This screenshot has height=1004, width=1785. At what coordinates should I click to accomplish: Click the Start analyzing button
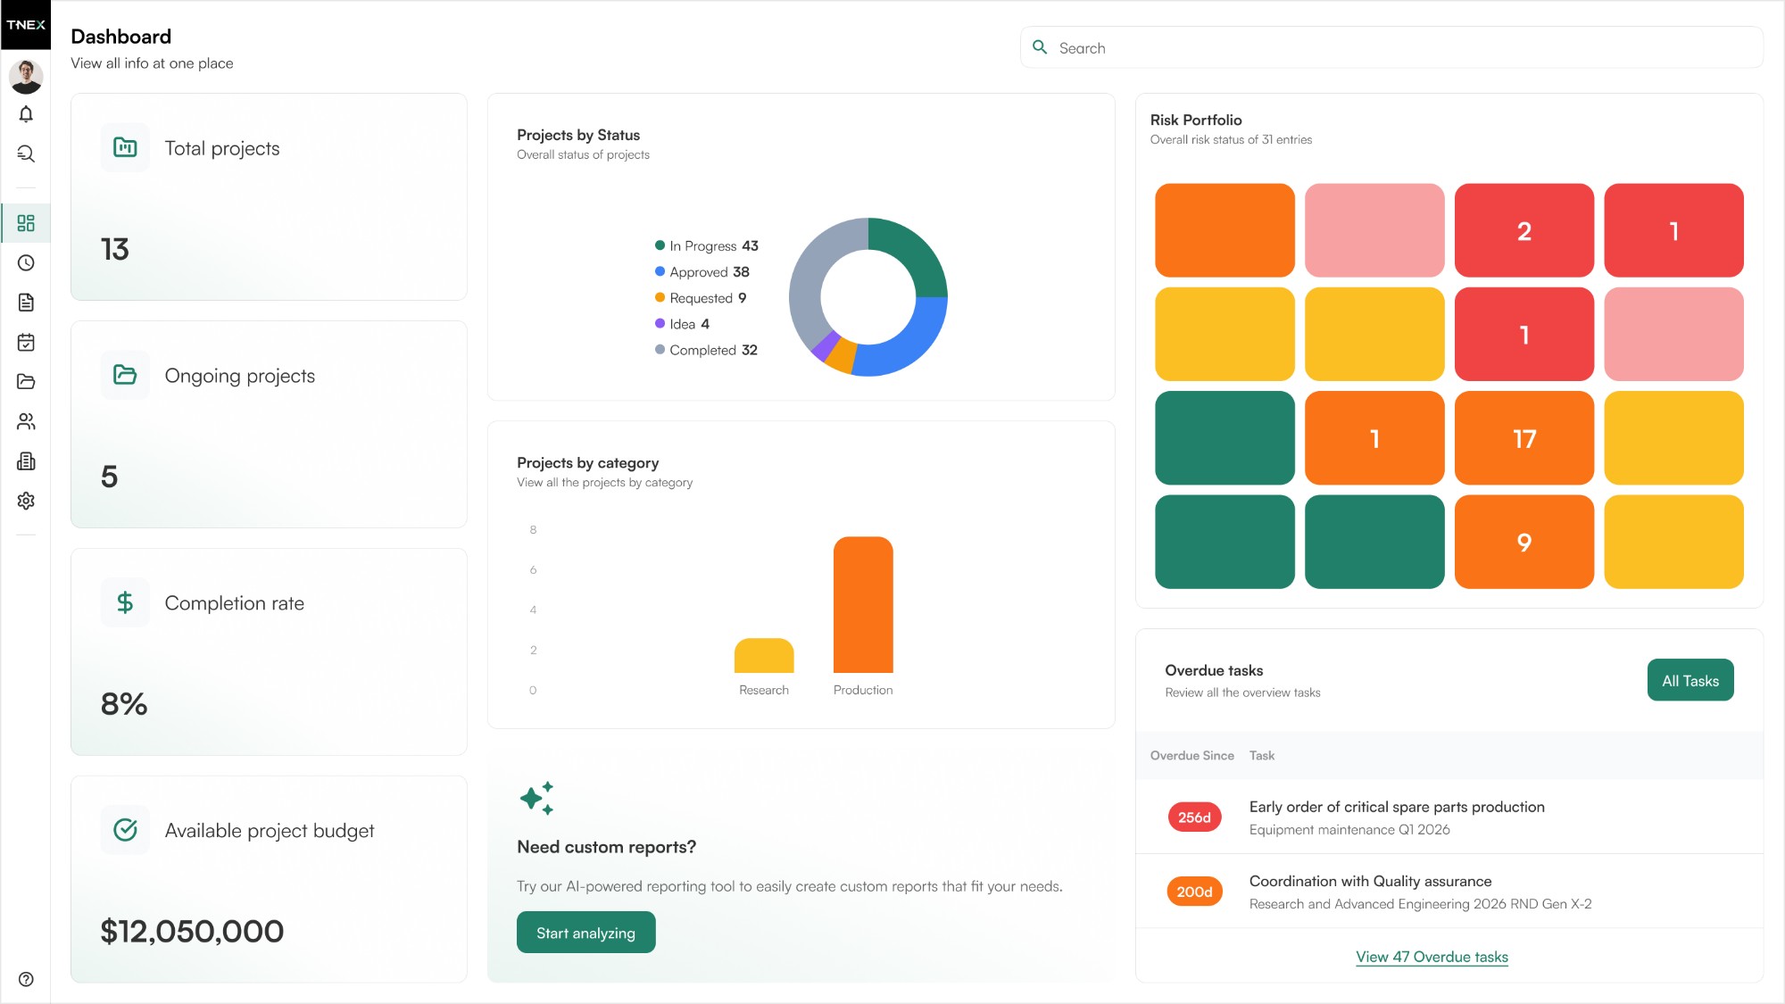click(585, 933)
